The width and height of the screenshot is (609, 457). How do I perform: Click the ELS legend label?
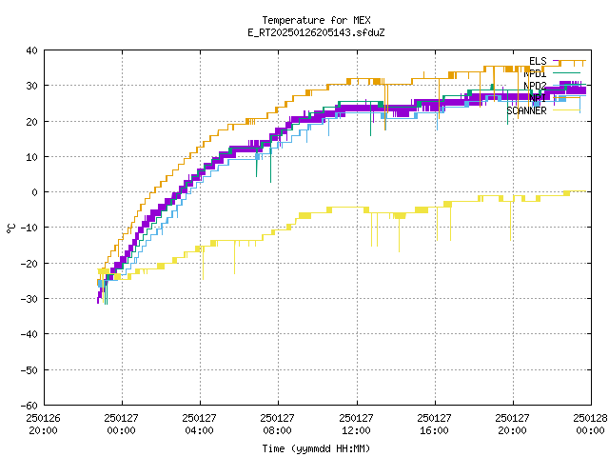[538, 61]
